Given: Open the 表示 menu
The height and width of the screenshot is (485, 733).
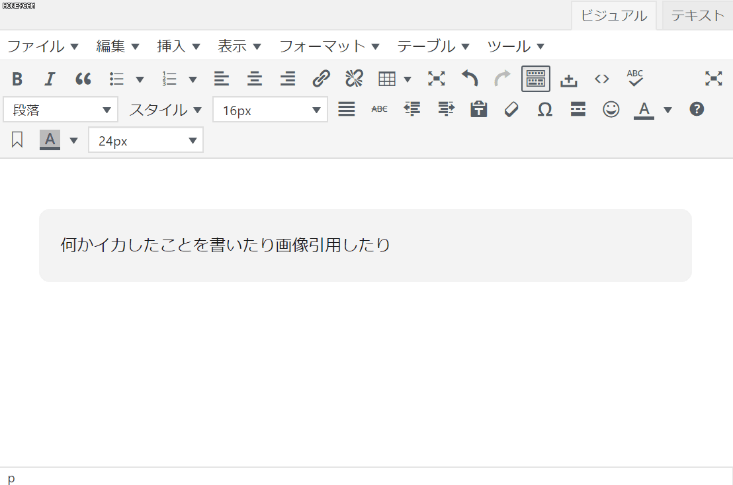Looking at the screenshot, I should pos(239,46).
